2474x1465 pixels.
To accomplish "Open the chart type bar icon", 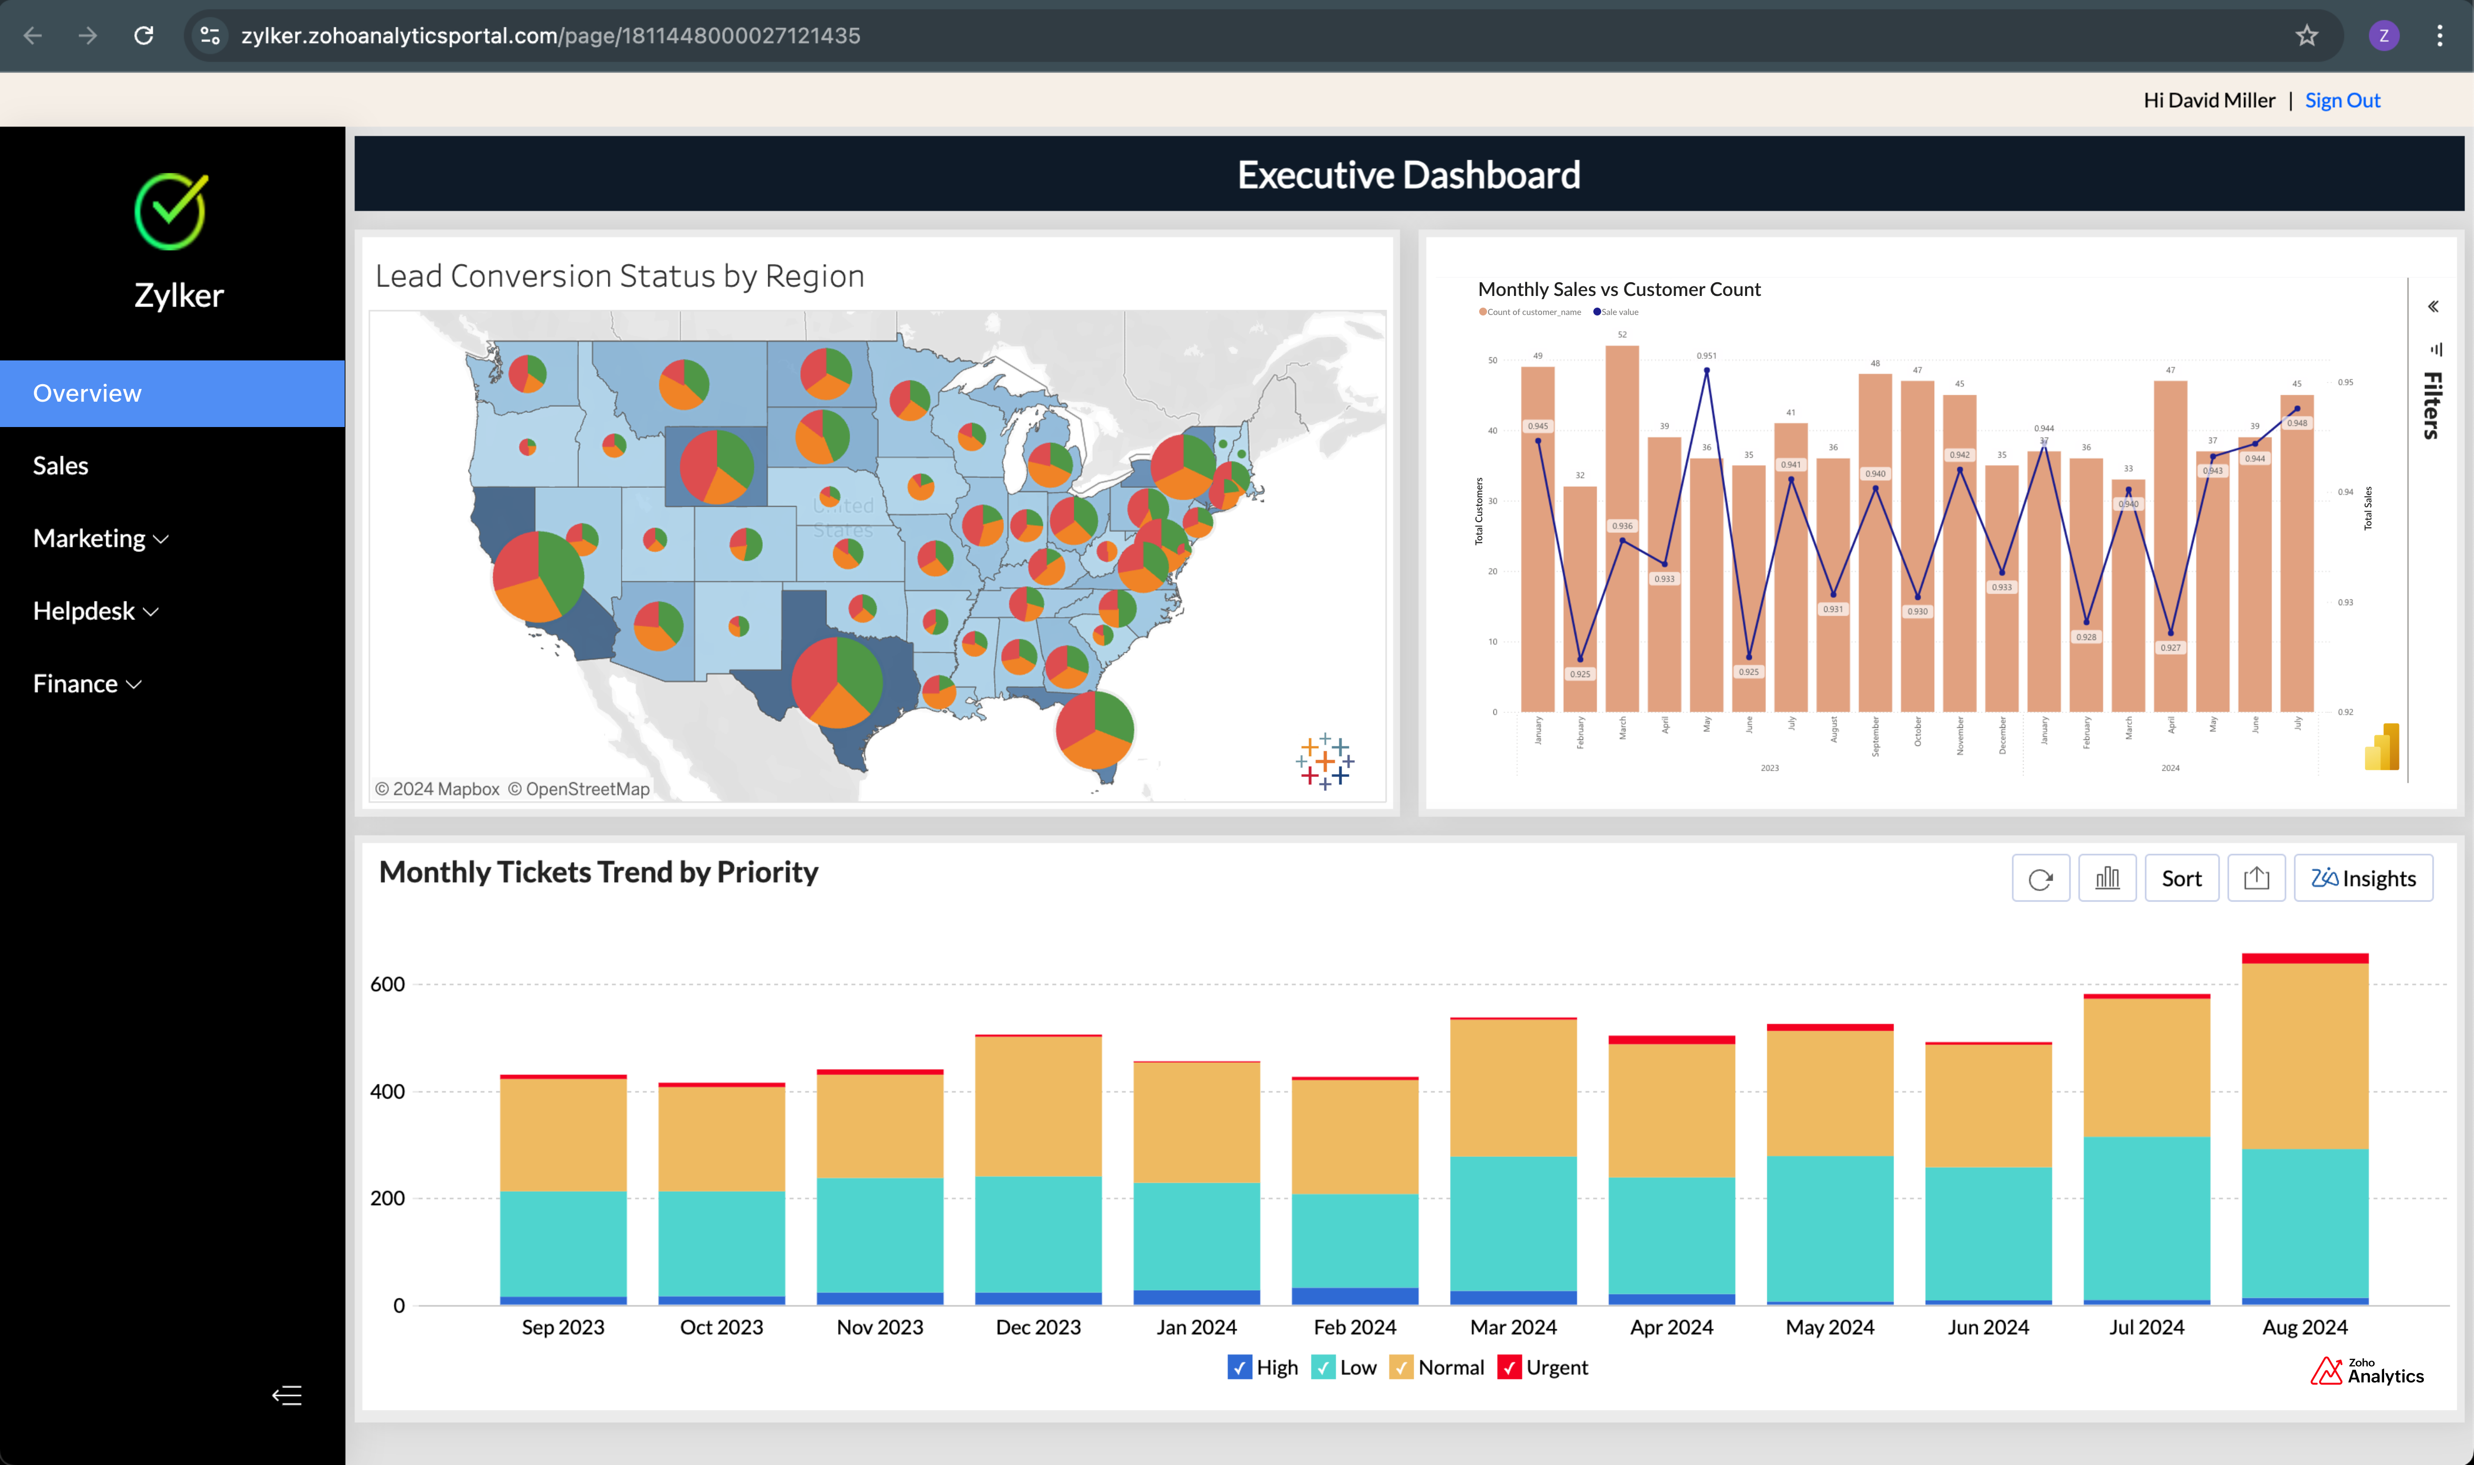I will (2107, 878).
